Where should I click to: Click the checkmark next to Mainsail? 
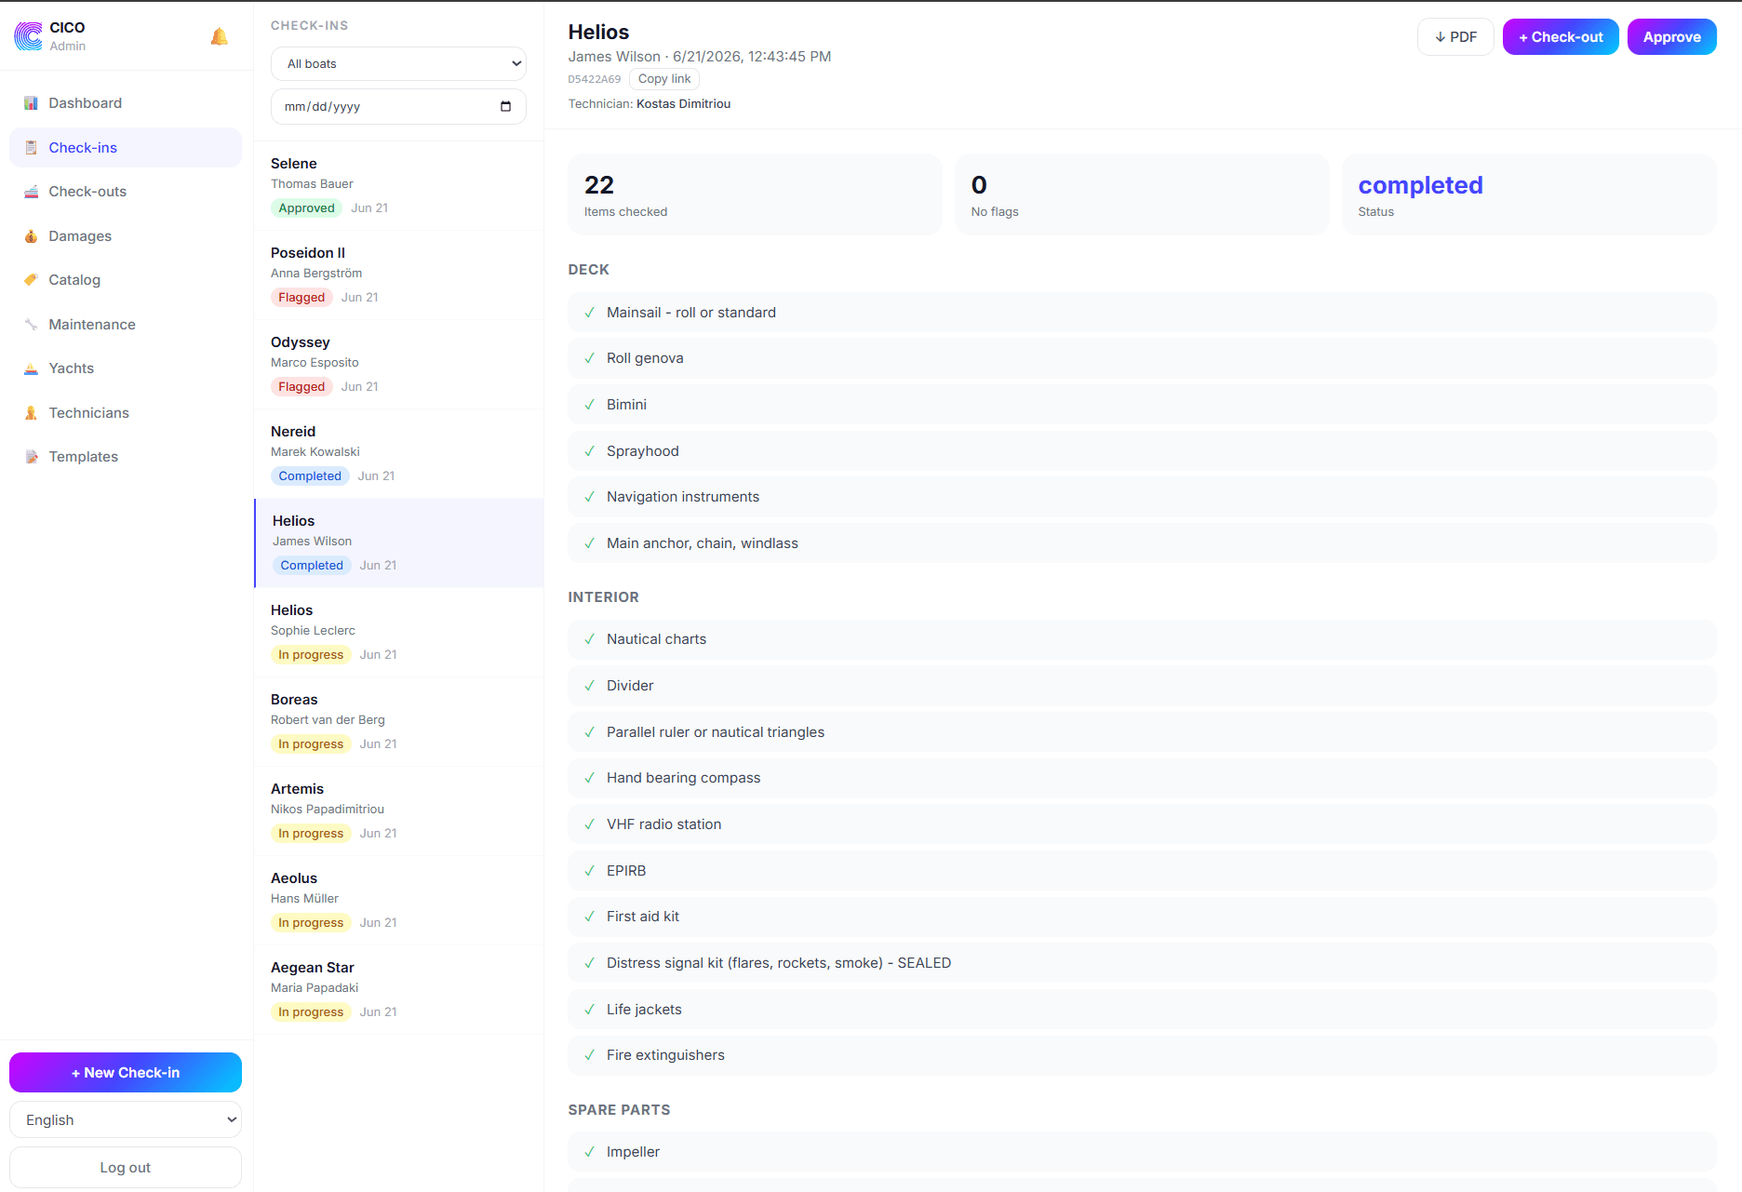(x=589, y=313)
